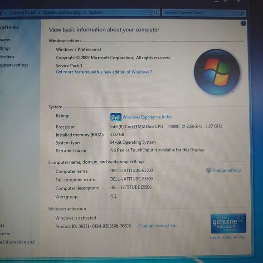Focus the Search Control Panel field

coord(204,13)
